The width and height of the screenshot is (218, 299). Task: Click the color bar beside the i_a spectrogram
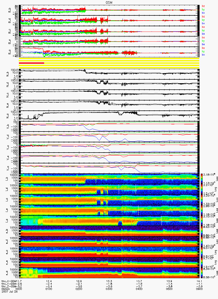(x=201, y=221)
